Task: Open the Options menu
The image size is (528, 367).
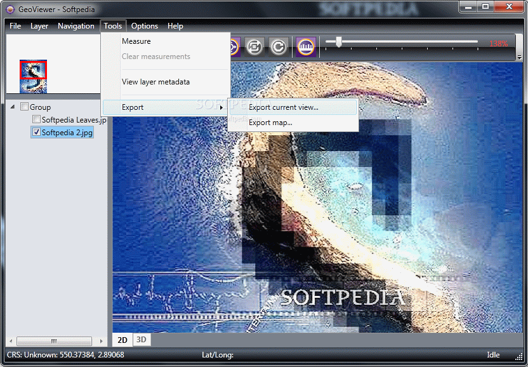Action: [x=145, y=26]
